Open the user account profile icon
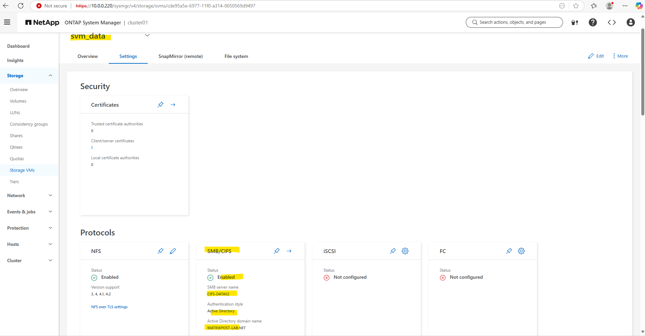 click(x=630, y=22)
